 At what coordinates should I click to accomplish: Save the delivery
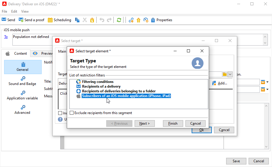coord(236,161)
